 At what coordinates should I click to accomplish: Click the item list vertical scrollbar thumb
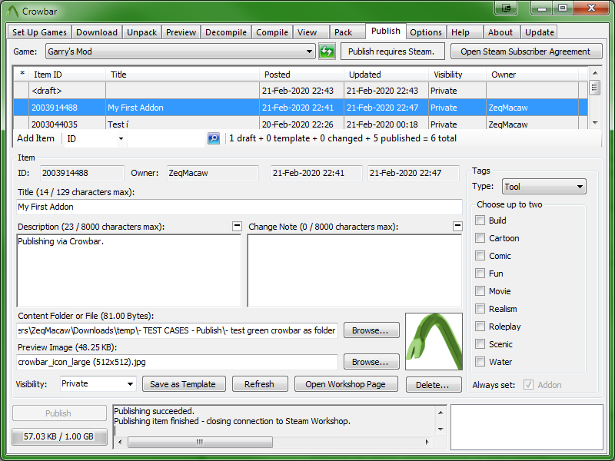click(x=594, y=88)
